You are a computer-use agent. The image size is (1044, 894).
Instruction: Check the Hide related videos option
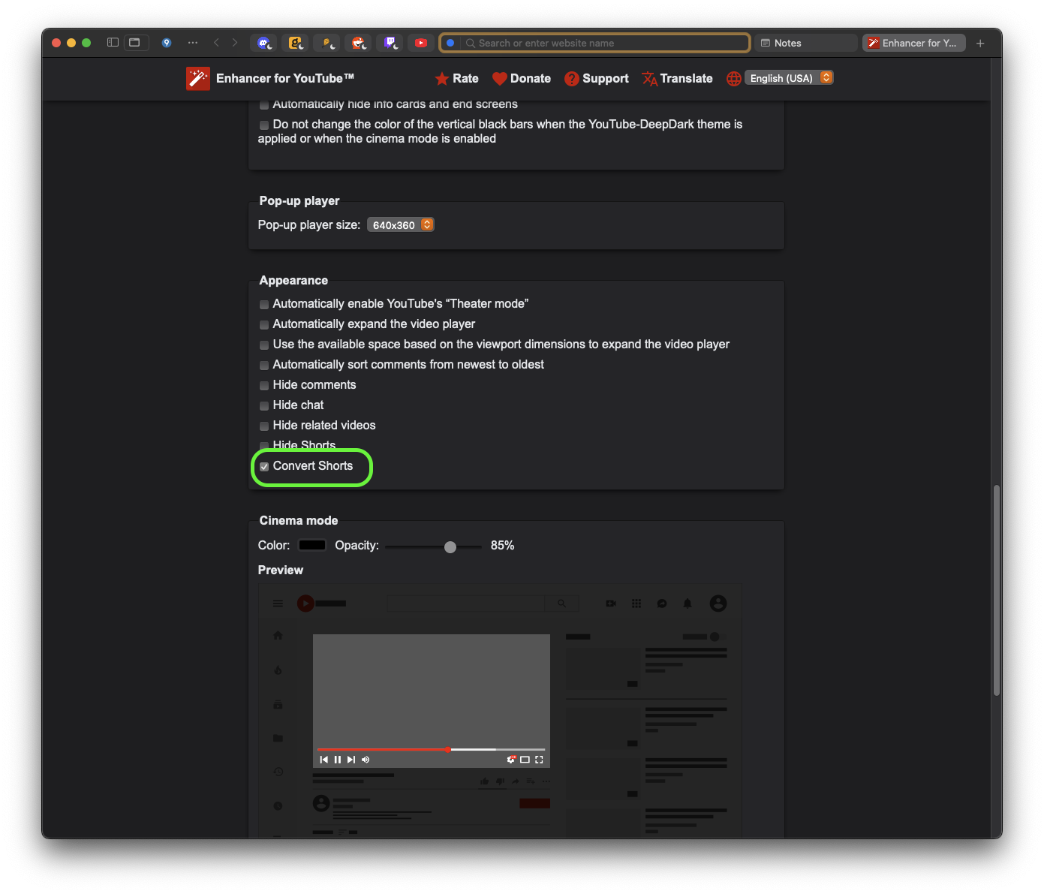click(x=264, y=426)
